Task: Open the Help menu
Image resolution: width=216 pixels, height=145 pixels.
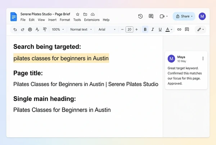Action: (106, 20)
